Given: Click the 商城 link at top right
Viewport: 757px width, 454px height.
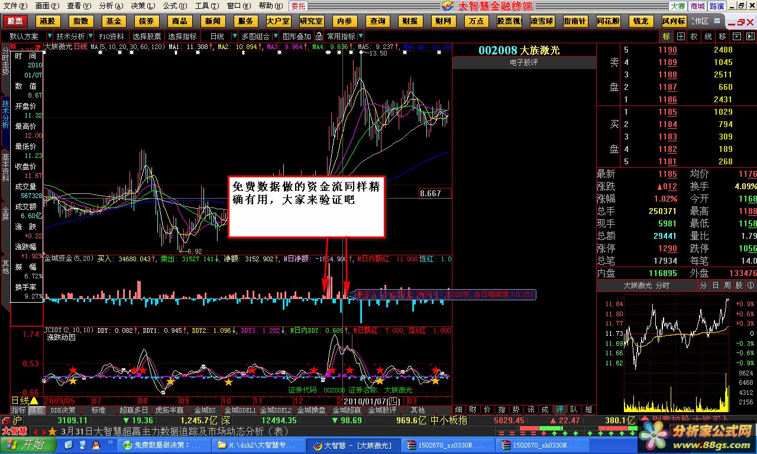Looking at the screenshot, I should coord(698,6).
